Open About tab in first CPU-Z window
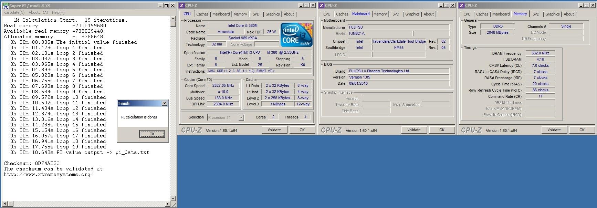The width and height of the screenshot is (597, 208). click(x=289, y=14)
